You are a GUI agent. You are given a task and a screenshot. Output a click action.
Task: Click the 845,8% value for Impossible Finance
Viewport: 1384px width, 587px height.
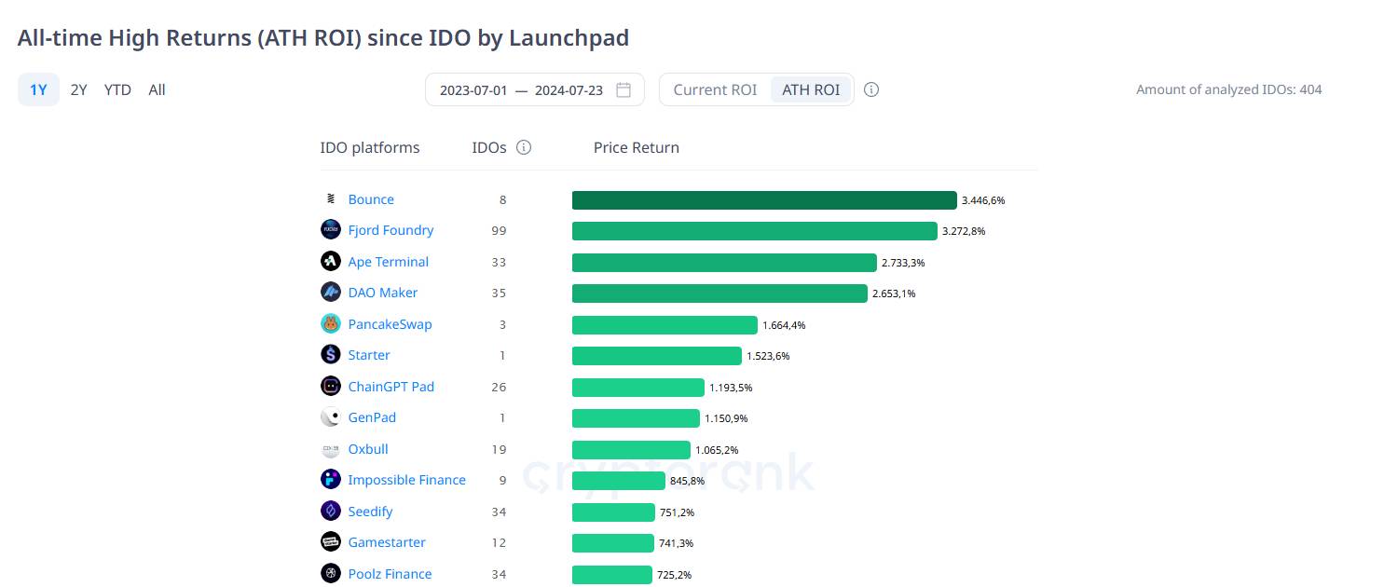coord(688,482)
